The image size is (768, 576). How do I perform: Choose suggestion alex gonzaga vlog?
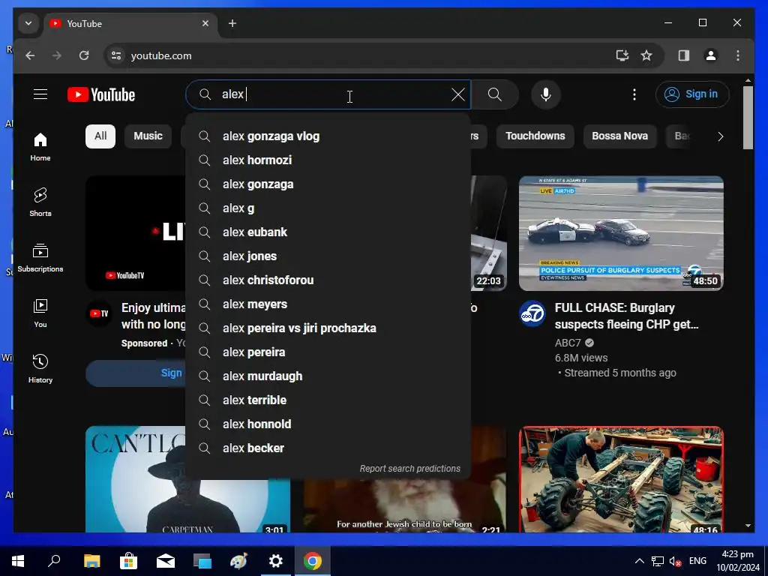click(x=328, y=136)
